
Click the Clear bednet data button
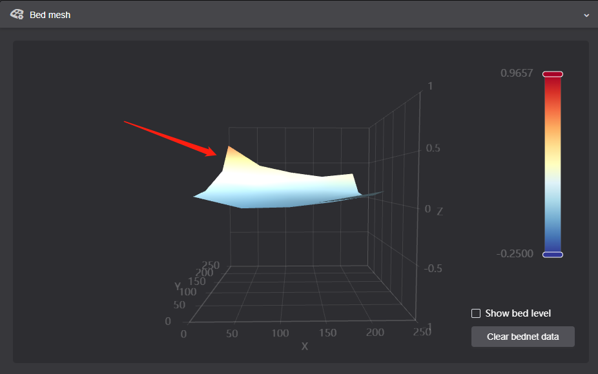click(522, 336)
